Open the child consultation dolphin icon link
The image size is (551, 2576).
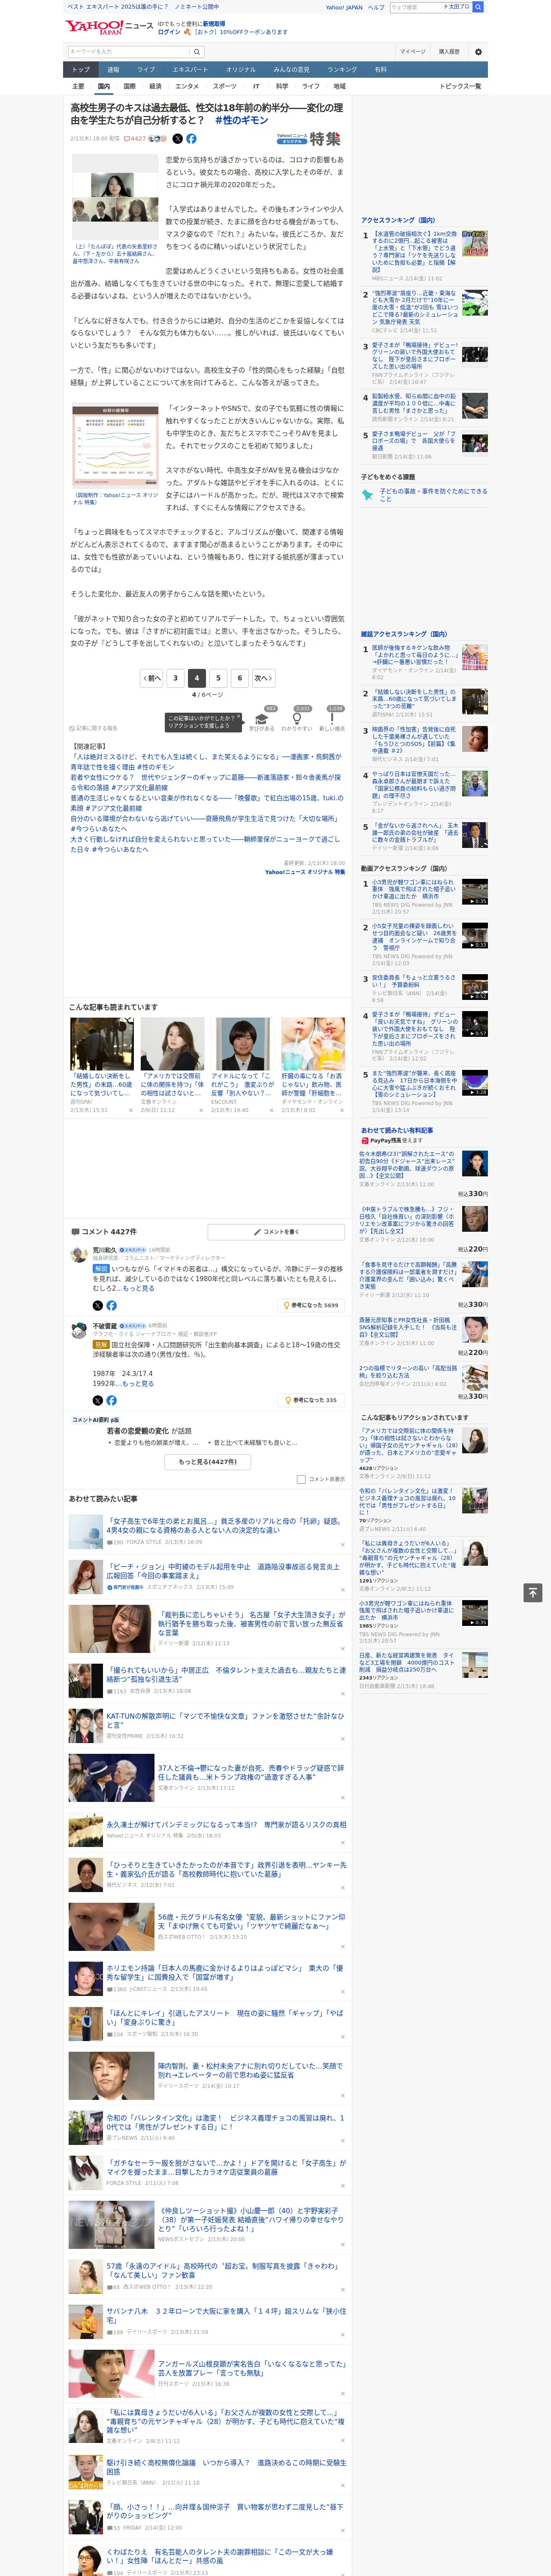point(368,495)
